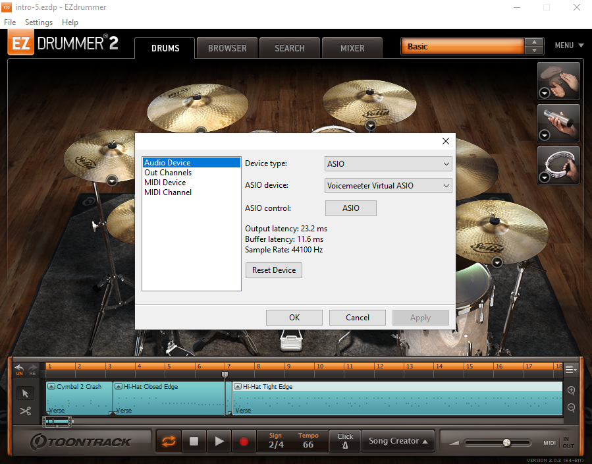Open the Settings menu
Image resolution: width=592 pixels, height=464 pixels.
tap(38, 22)
